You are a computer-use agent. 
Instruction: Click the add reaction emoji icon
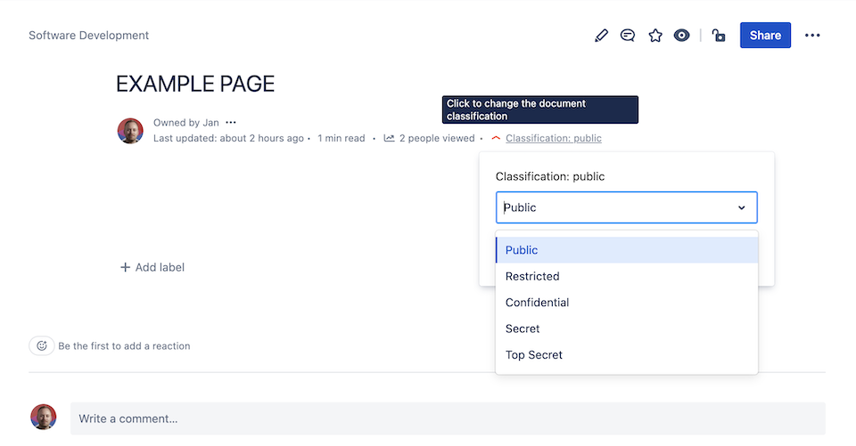pyautogui.click(x=41, y=345)
